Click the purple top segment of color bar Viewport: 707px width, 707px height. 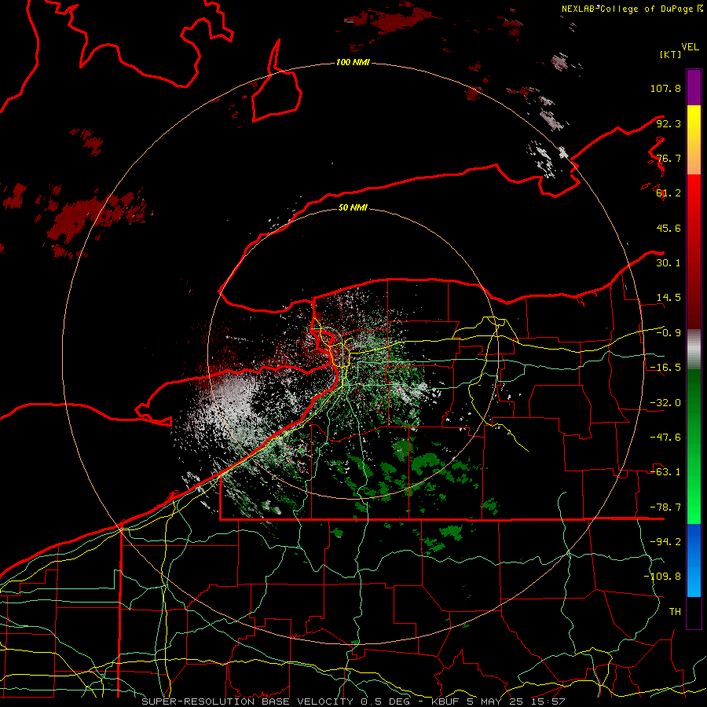pos(694,87)
